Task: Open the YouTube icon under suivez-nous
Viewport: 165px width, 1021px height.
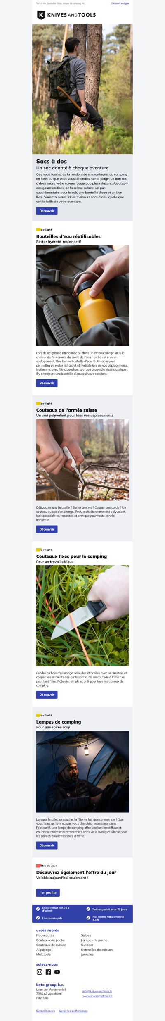Action: pos(57,972)
